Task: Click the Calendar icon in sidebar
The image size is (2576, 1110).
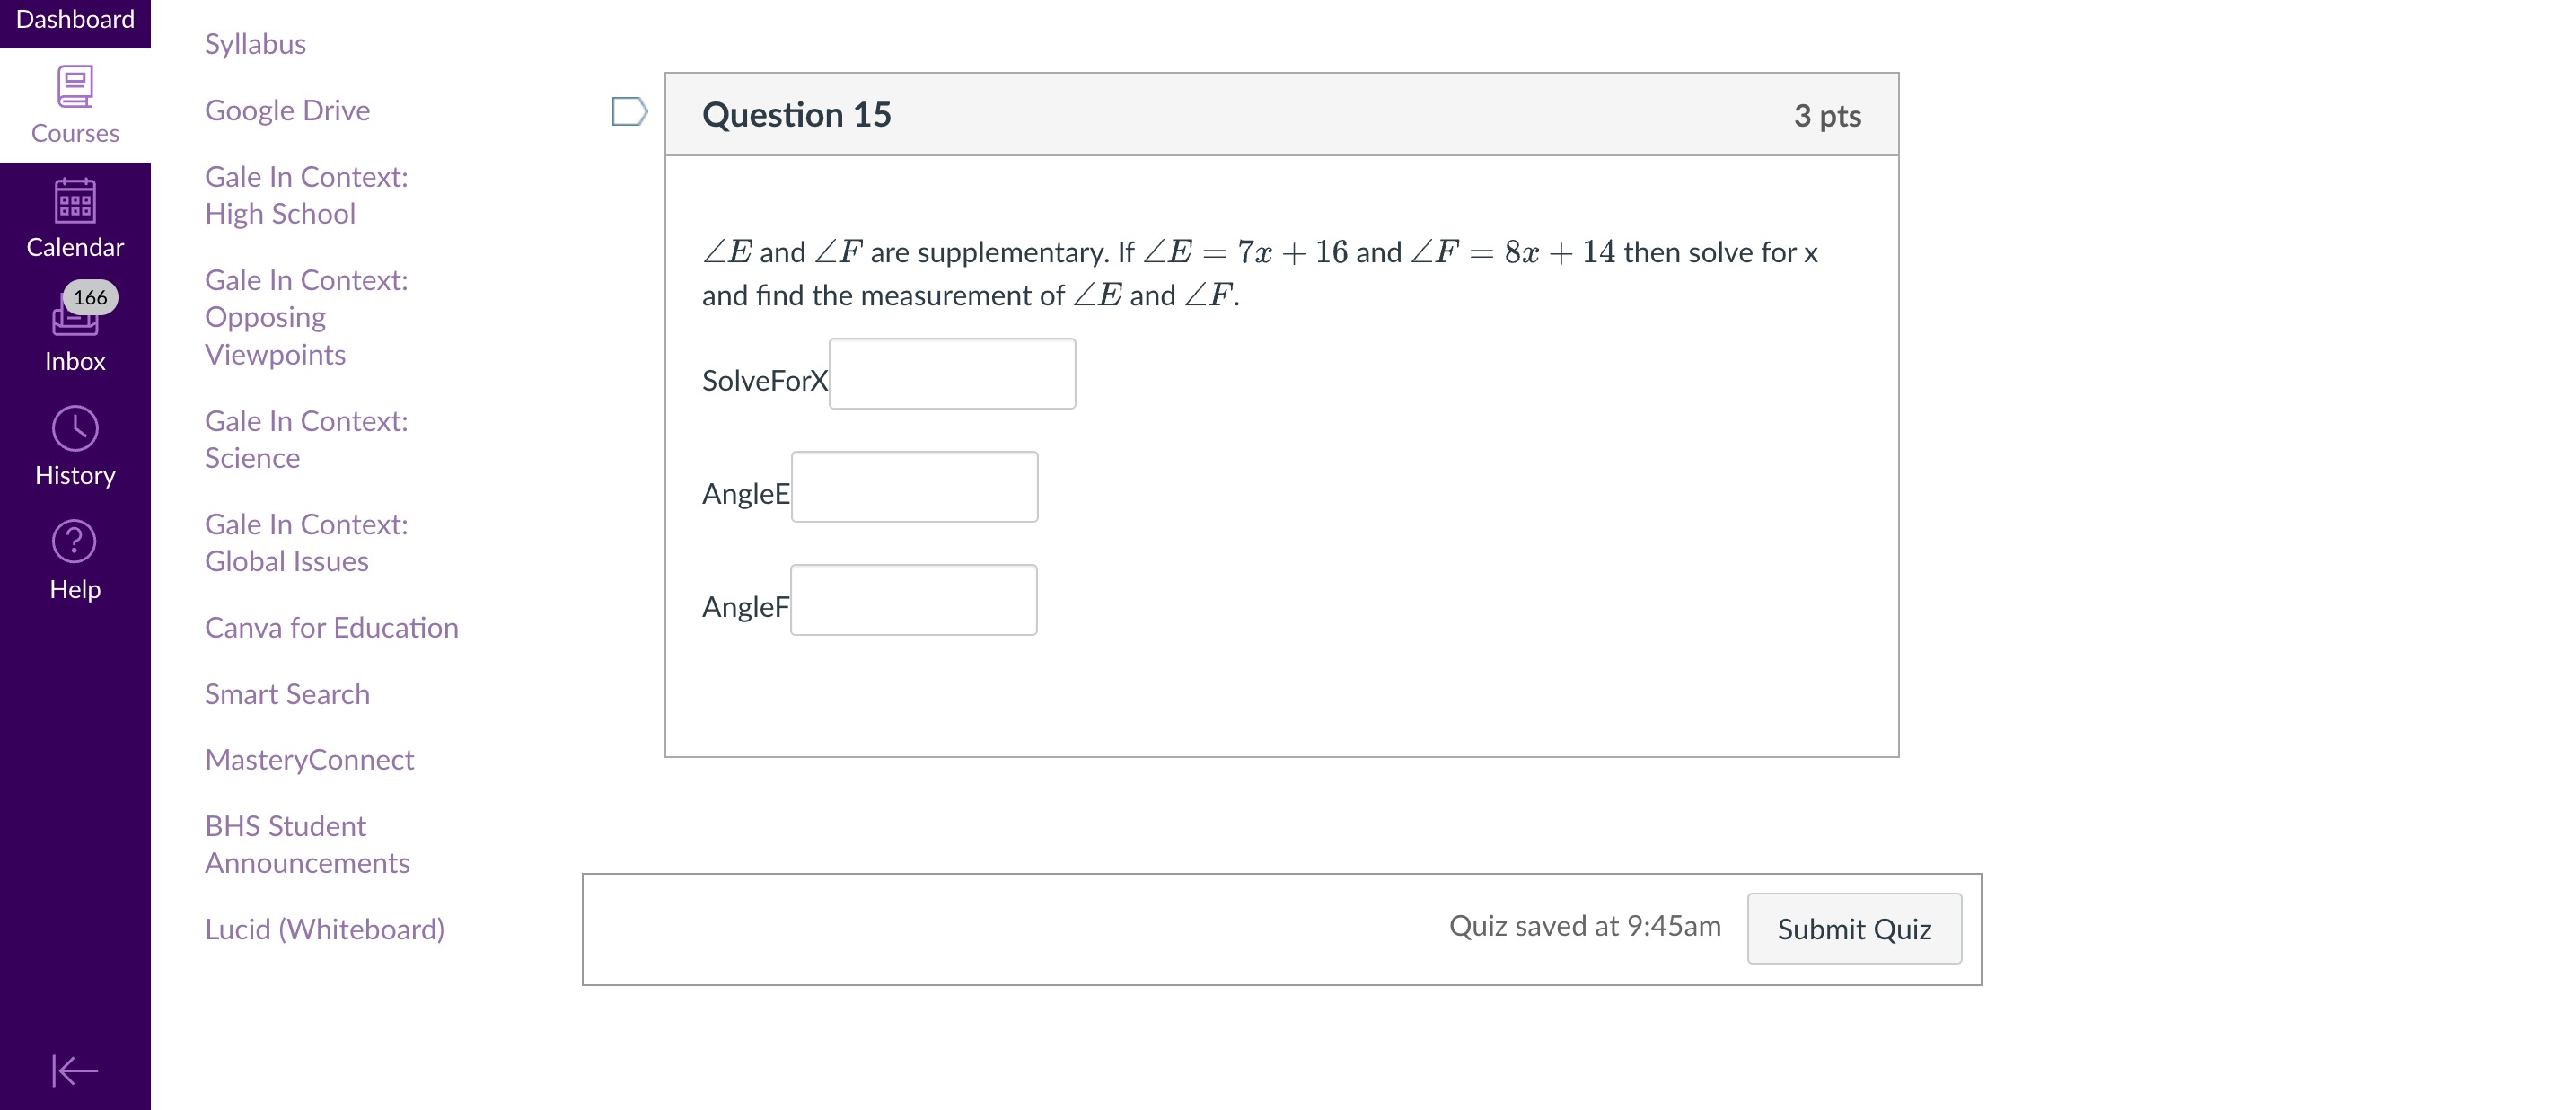Action: pos(75,197)
